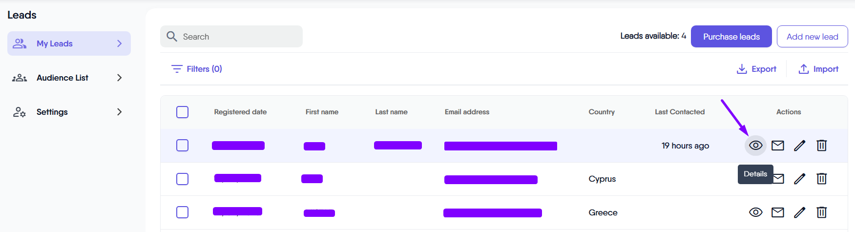Open Settings in the Leads sidebar

pos(52,112)
